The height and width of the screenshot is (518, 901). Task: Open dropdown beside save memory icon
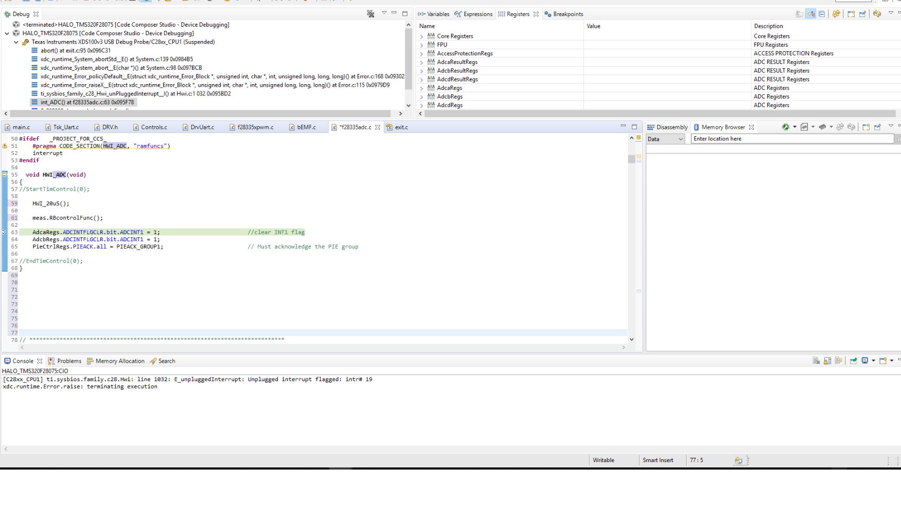click(813, 127)
